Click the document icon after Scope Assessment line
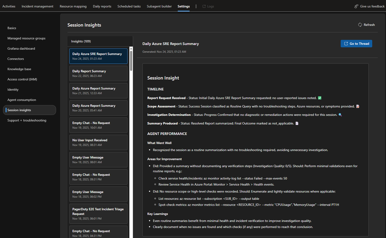 pos(358,106)
